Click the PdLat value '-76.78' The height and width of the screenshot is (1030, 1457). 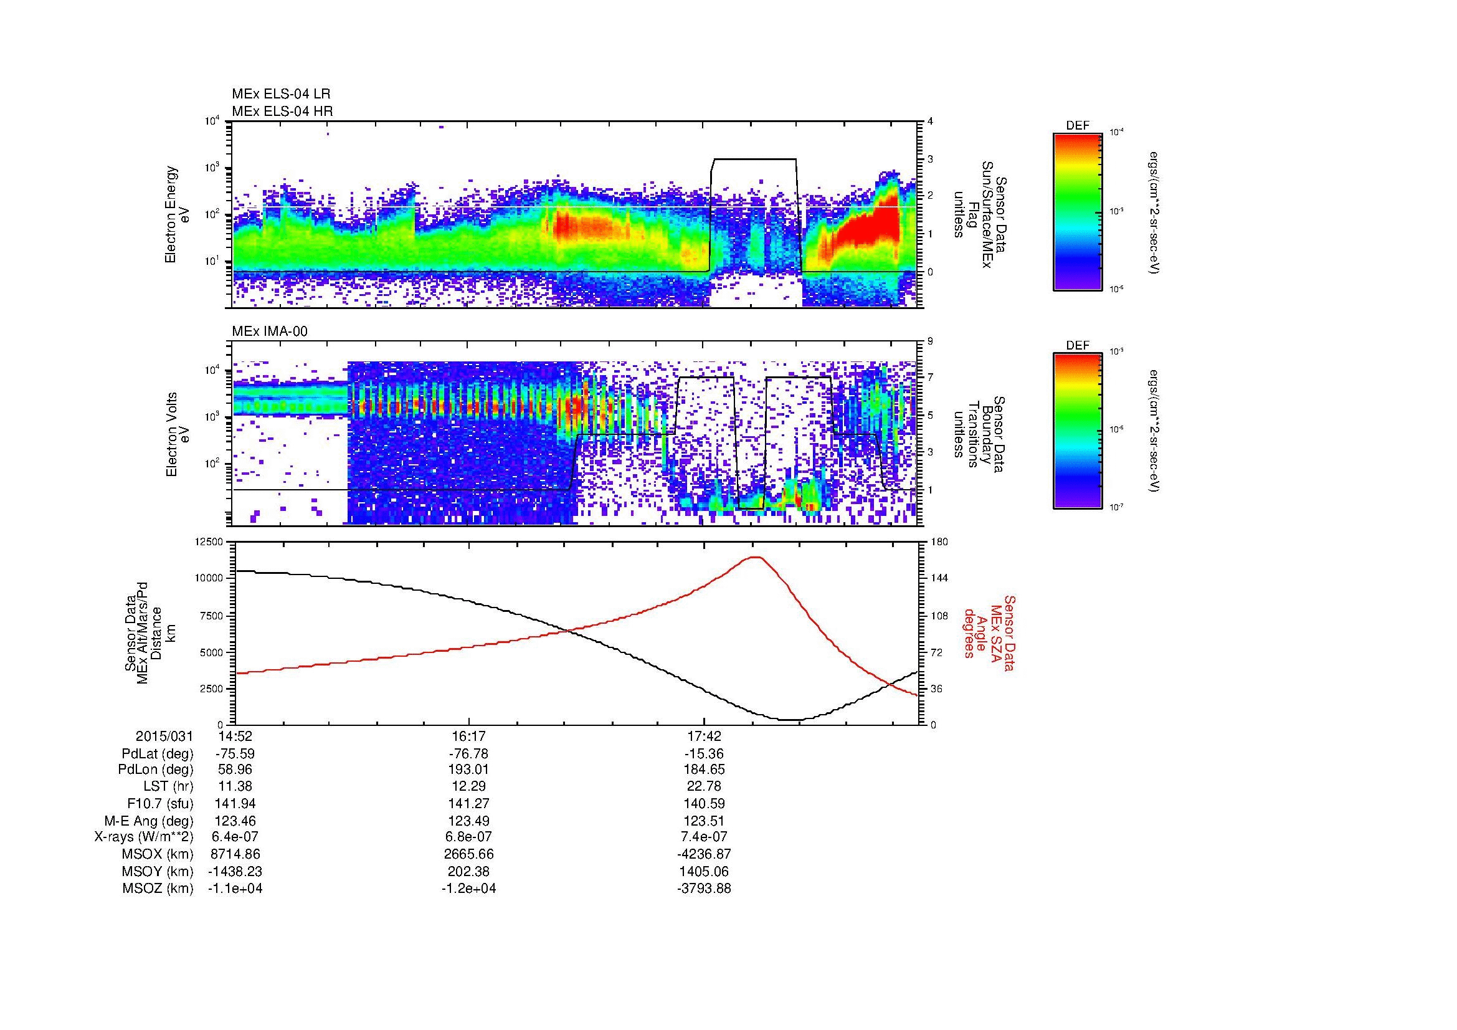point(469,754)
